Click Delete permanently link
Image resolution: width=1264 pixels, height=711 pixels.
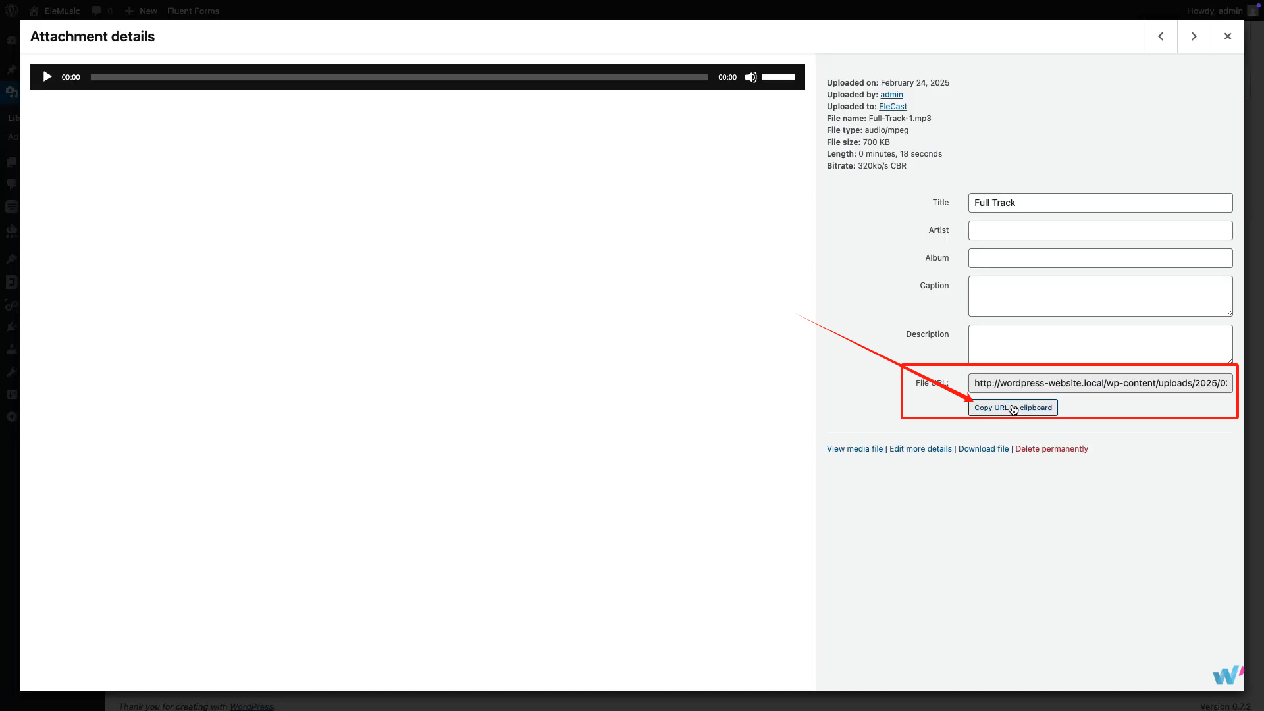click(1051, 449)
